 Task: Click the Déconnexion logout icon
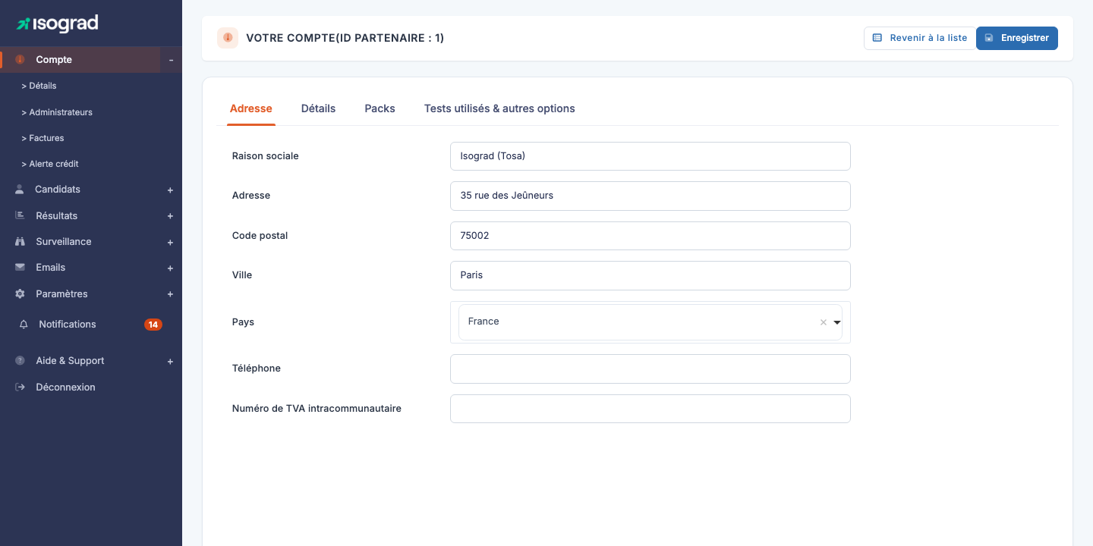20,388
